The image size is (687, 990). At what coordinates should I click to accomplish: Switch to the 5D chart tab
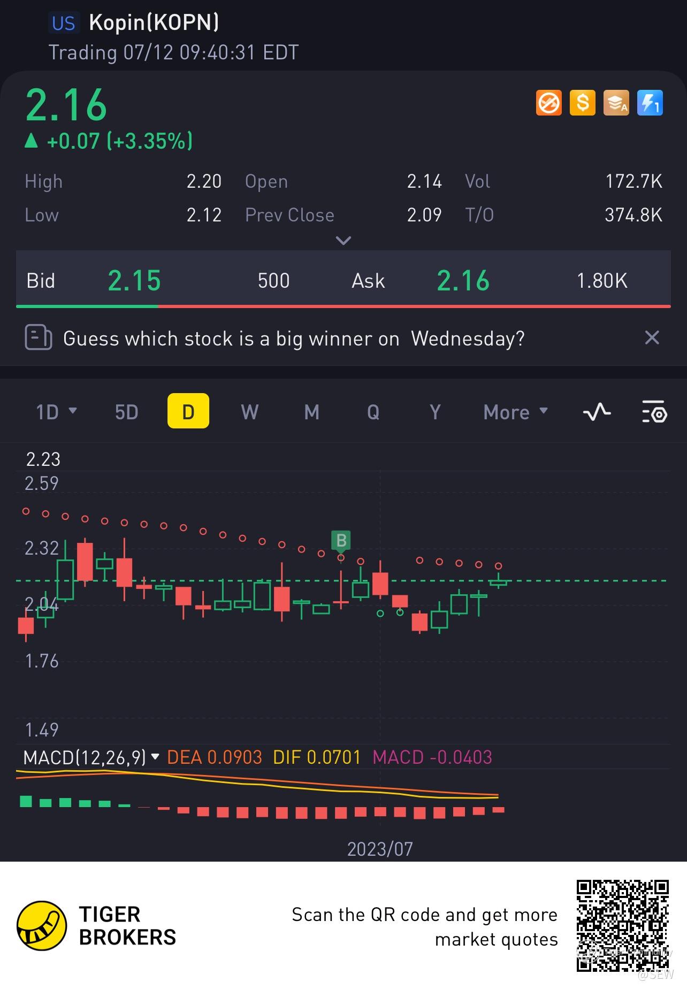tap(127, 412)
